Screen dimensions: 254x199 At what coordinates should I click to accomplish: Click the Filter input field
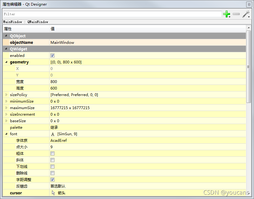coord(112,14)
